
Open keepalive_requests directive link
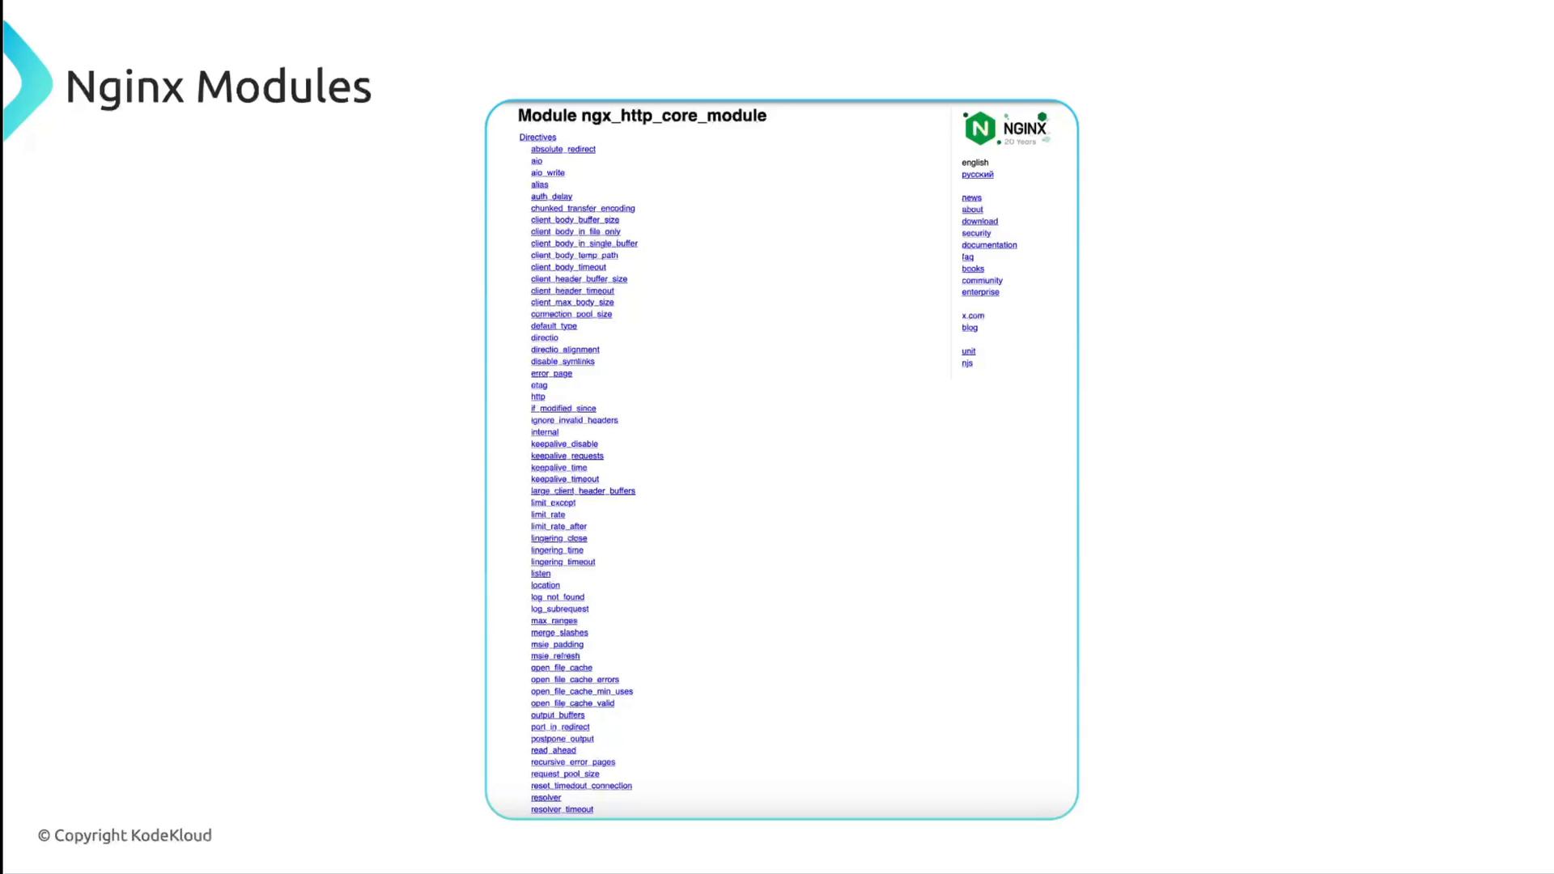[x=567, y=456]
